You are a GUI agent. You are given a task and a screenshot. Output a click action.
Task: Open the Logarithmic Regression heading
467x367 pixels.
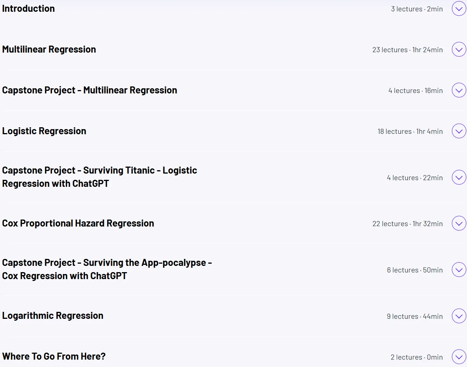coord(53,316)
